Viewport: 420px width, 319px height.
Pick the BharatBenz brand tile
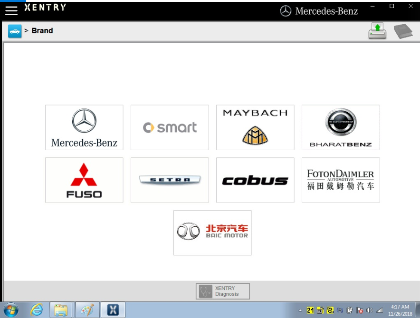(x=341, y=127)
